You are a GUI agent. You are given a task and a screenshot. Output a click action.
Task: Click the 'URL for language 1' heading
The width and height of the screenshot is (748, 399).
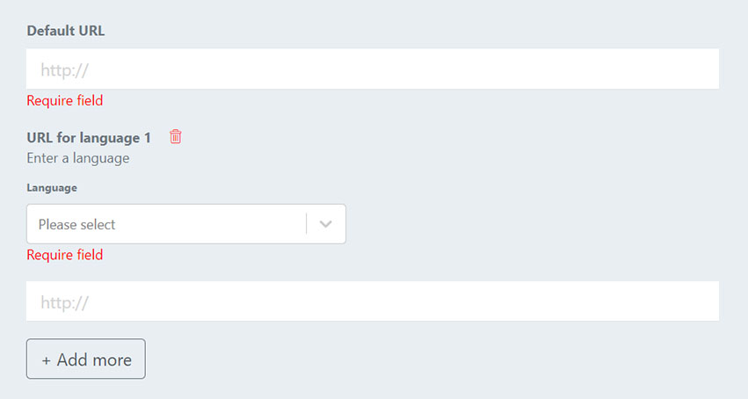click(x=89, y=138)
